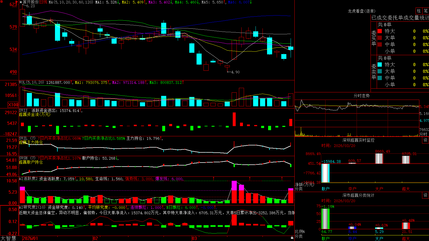Click VOL(5,10,20) indicator label

click(31, 82)
